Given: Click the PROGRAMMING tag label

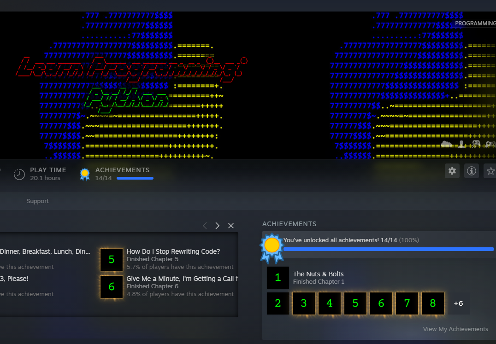Looking at the screenshot, I should tap(474, 23).
